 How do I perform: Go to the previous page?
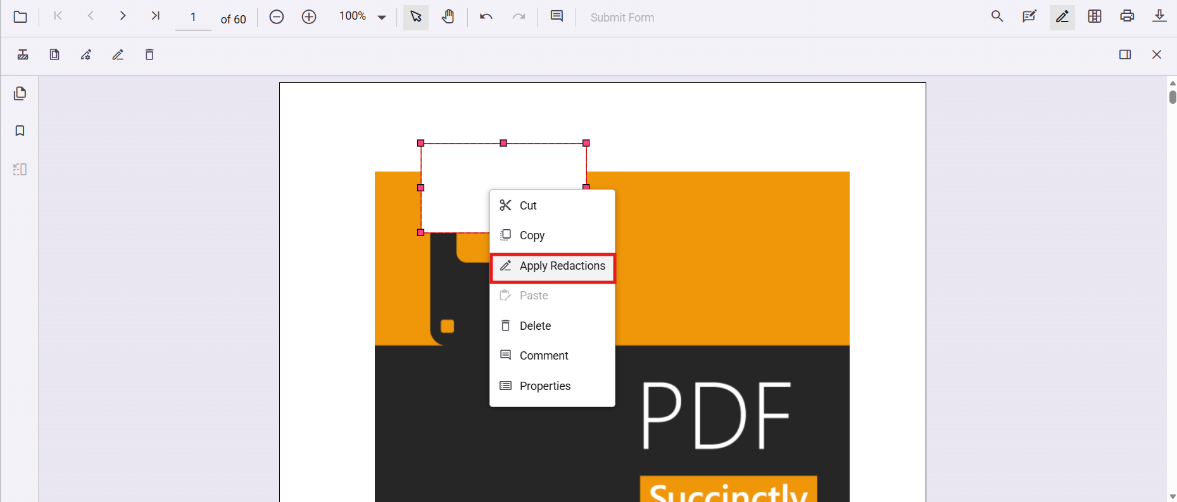tap(91, 16)
